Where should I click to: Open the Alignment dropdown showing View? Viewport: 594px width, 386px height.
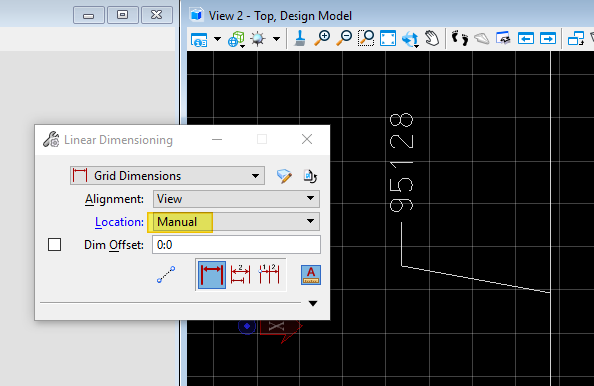tap(237, 199)
